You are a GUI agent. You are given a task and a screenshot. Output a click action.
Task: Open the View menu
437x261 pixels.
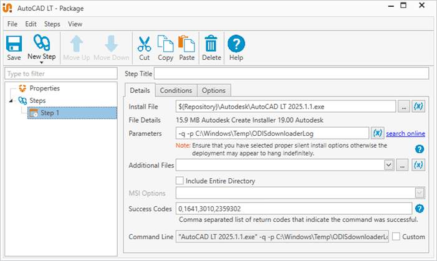coord(75,24)
